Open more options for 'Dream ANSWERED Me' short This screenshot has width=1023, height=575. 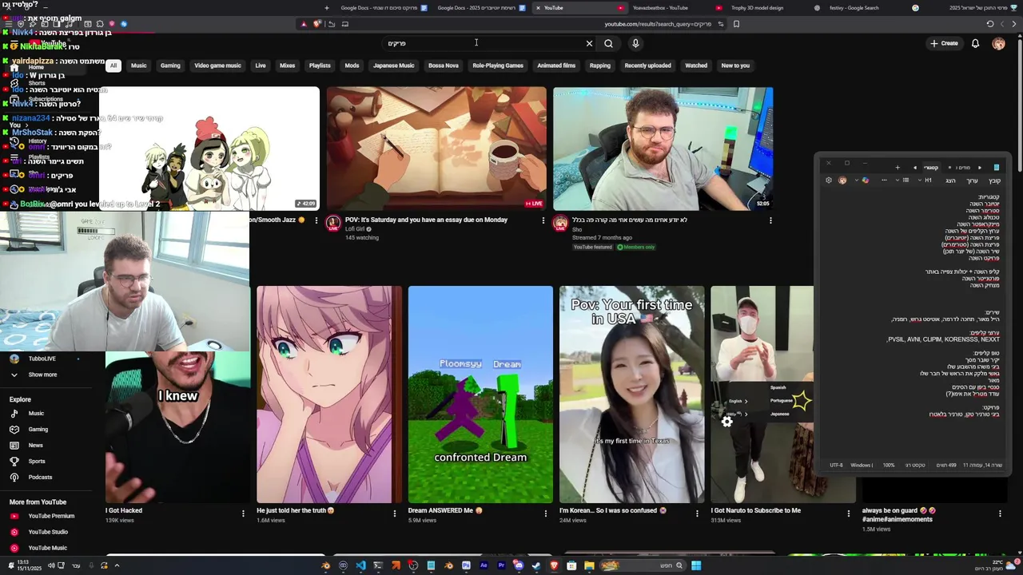coord(546,514)
